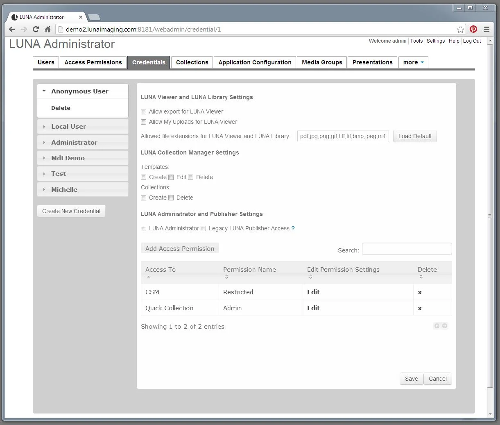This screenshot has height=425, width=500.
Task: Delete the Anonymous User credential
Action: pos(61,108)
